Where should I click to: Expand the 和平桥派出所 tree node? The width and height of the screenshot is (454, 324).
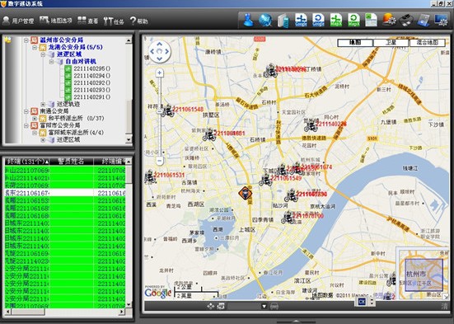coord(35,118)
